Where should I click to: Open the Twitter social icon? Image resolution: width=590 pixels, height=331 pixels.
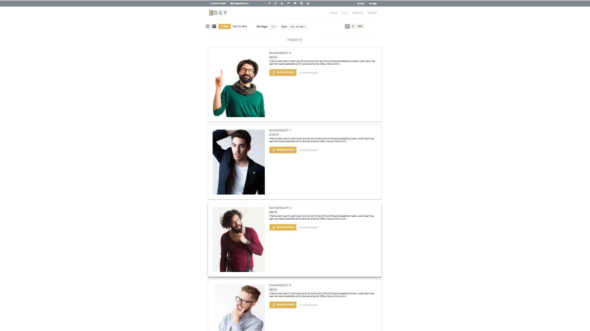point(275,3)
